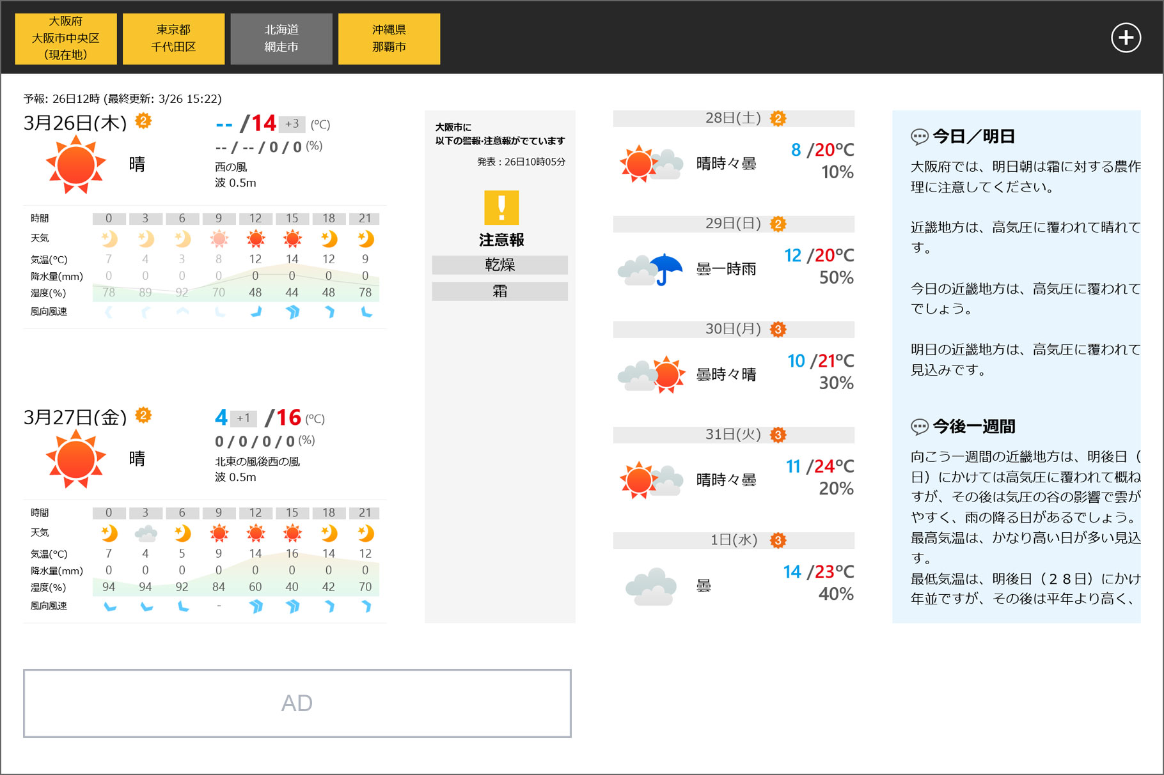Select the 31日(火) forecast header

coord(734,434)
